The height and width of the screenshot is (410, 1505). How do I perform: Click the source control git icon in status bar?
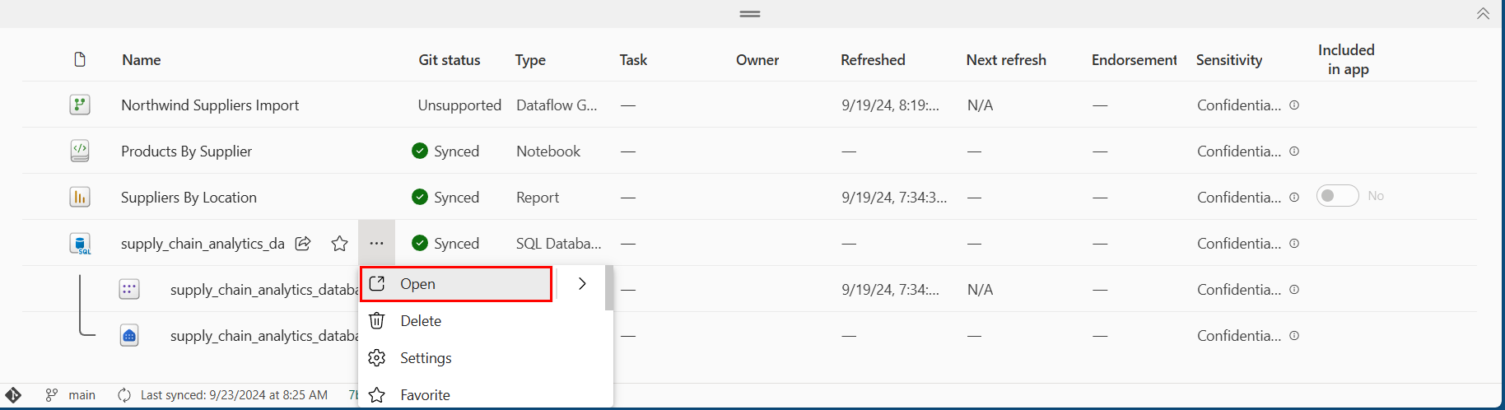pyautogui.click(x=13, y=395)
